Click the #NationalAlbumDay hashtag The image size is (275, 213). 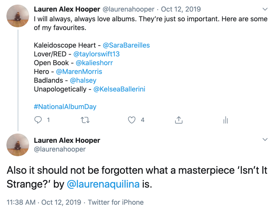pyautogui.click(x=65, y=107)
